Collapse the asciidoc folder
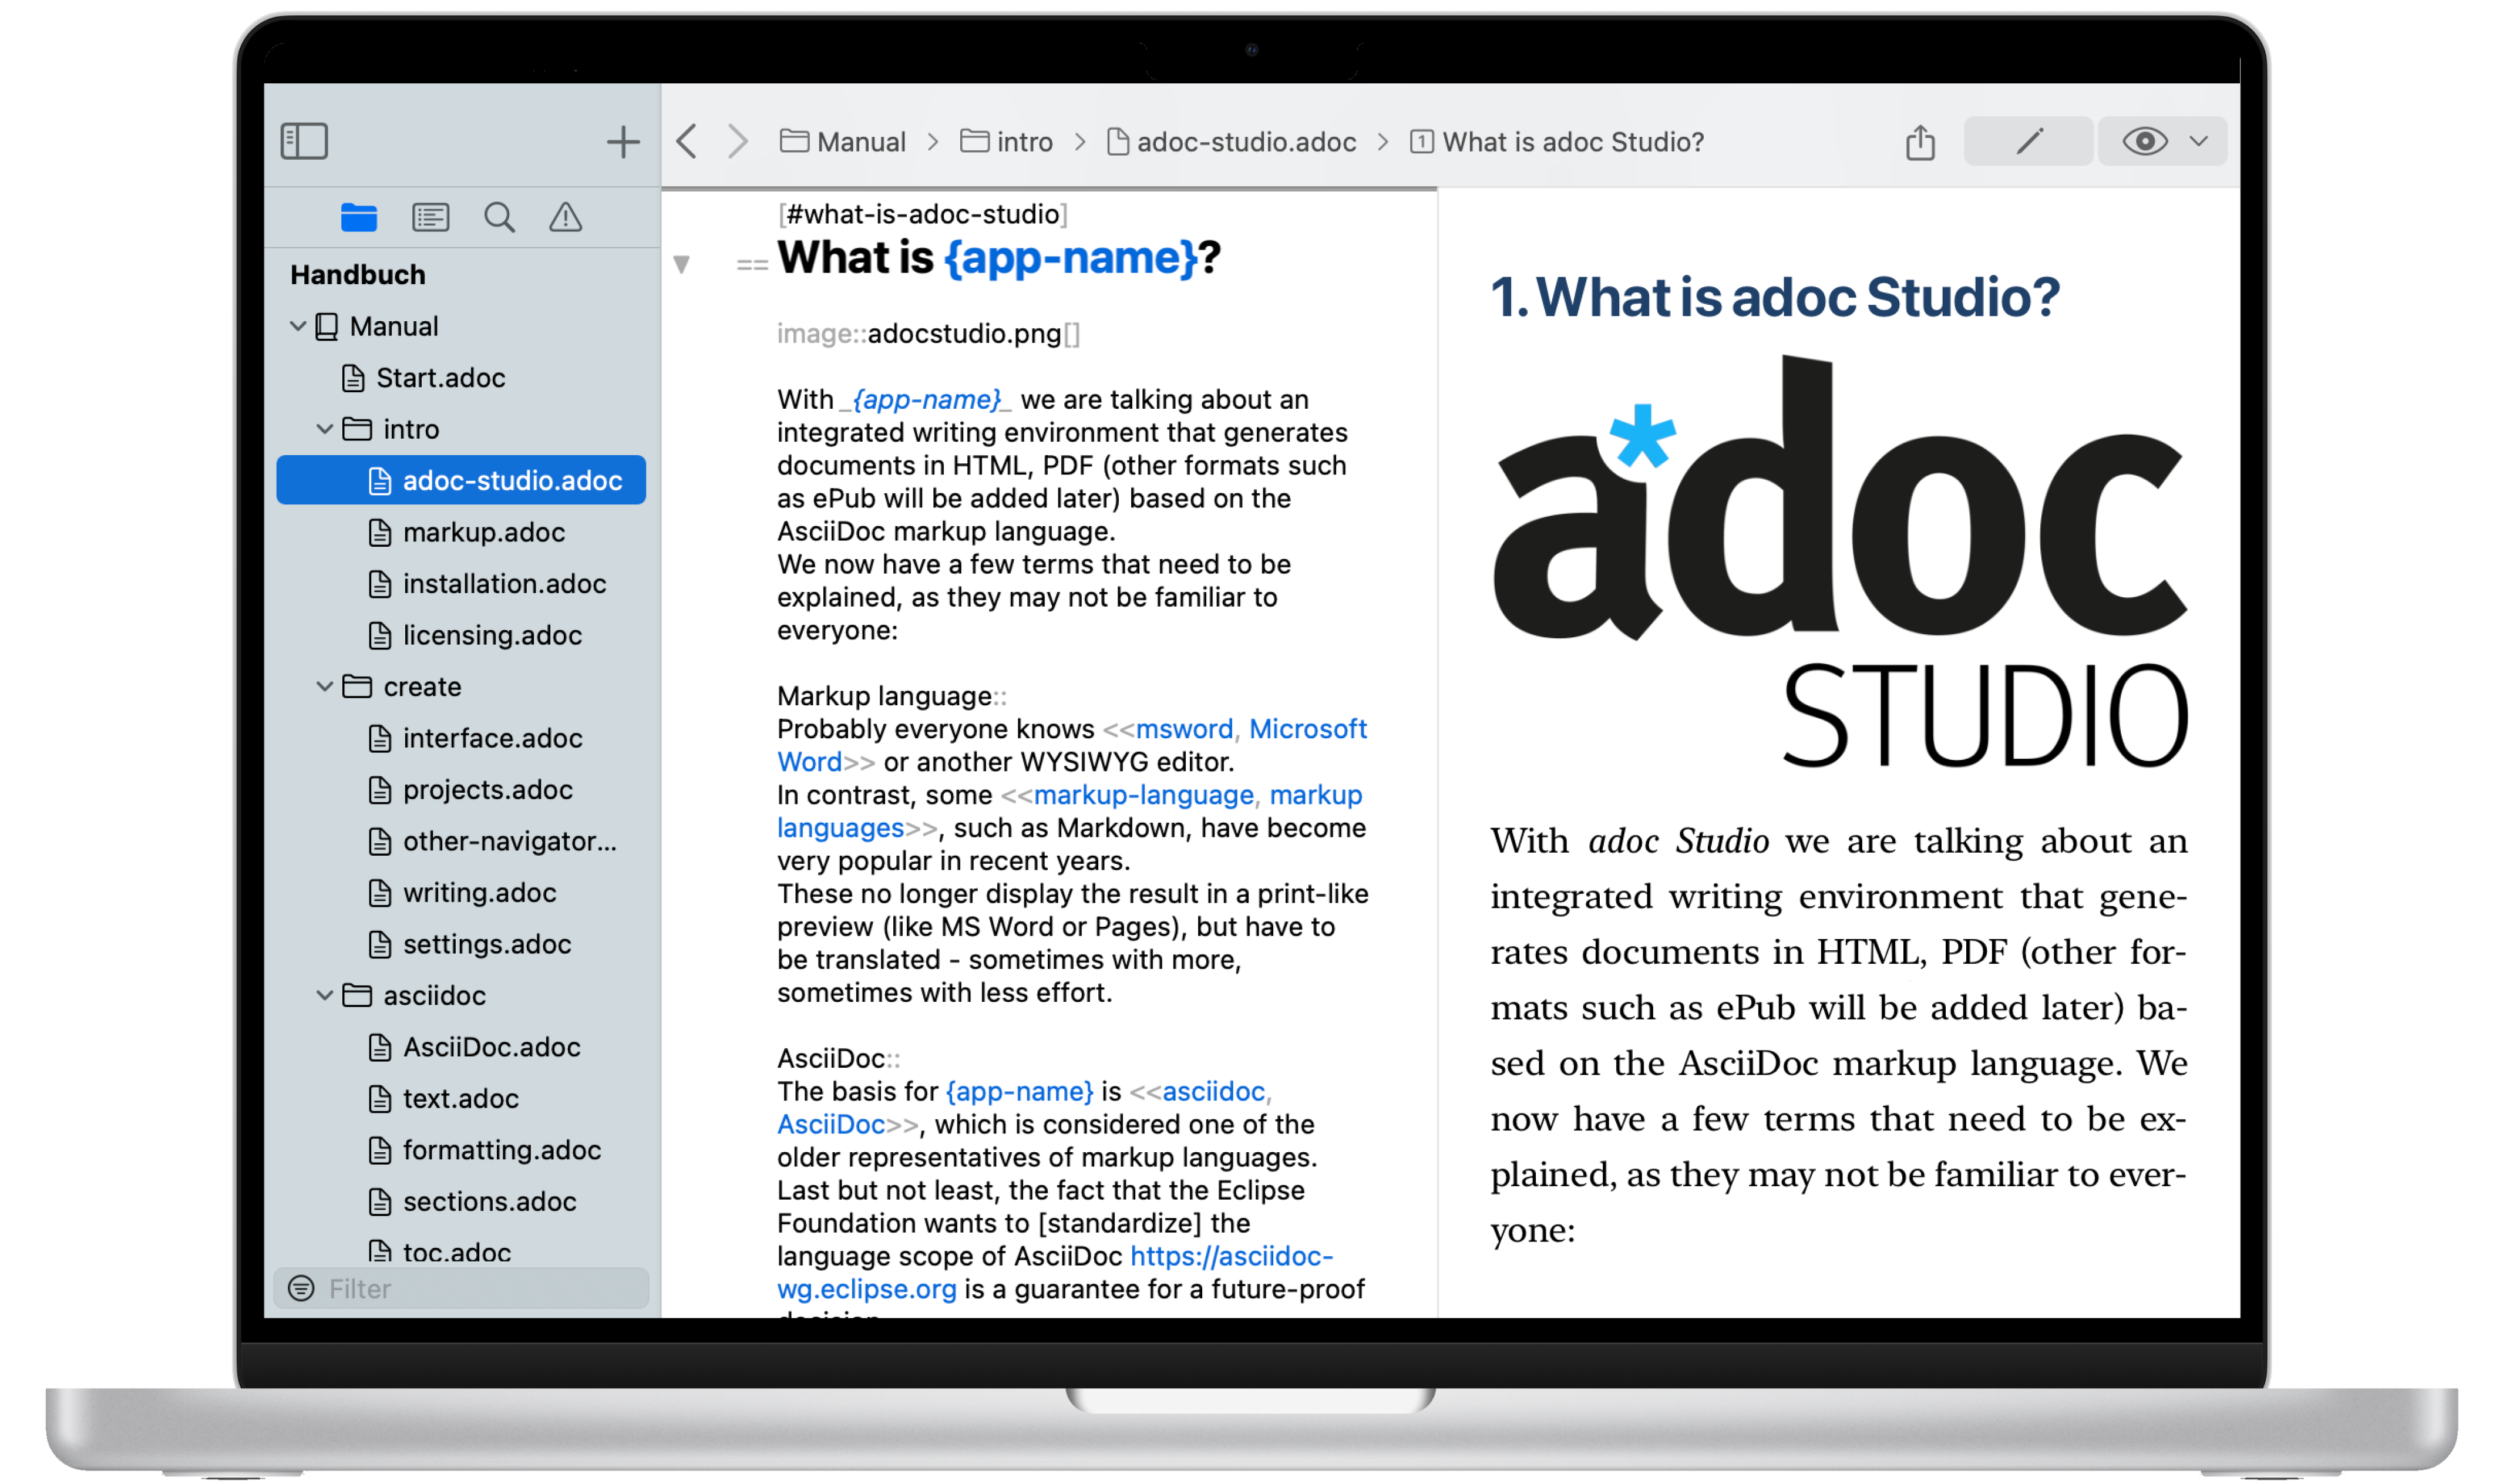Screen dimensions: 2496x1484 (x=324, y=995)
